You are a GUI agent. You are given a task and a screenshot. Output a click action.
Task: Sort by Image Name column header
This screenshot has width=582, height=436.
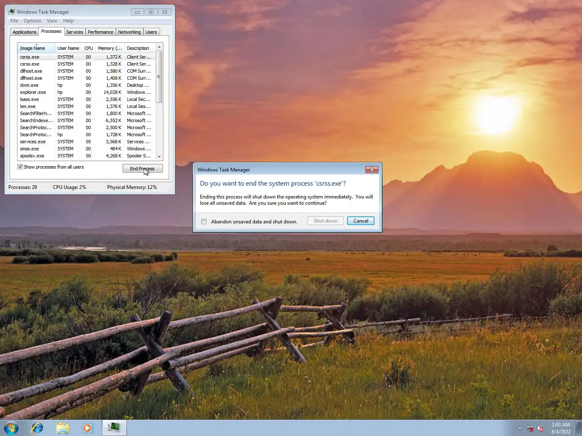click(36, 48)
